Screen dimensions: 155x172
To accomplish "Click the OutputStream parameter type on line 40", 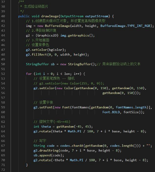I will (x=72, y=16).
